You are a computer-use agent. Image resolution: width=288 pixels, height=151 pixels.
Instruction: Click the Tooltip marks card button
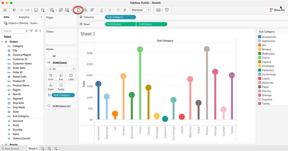pos(61,87)
